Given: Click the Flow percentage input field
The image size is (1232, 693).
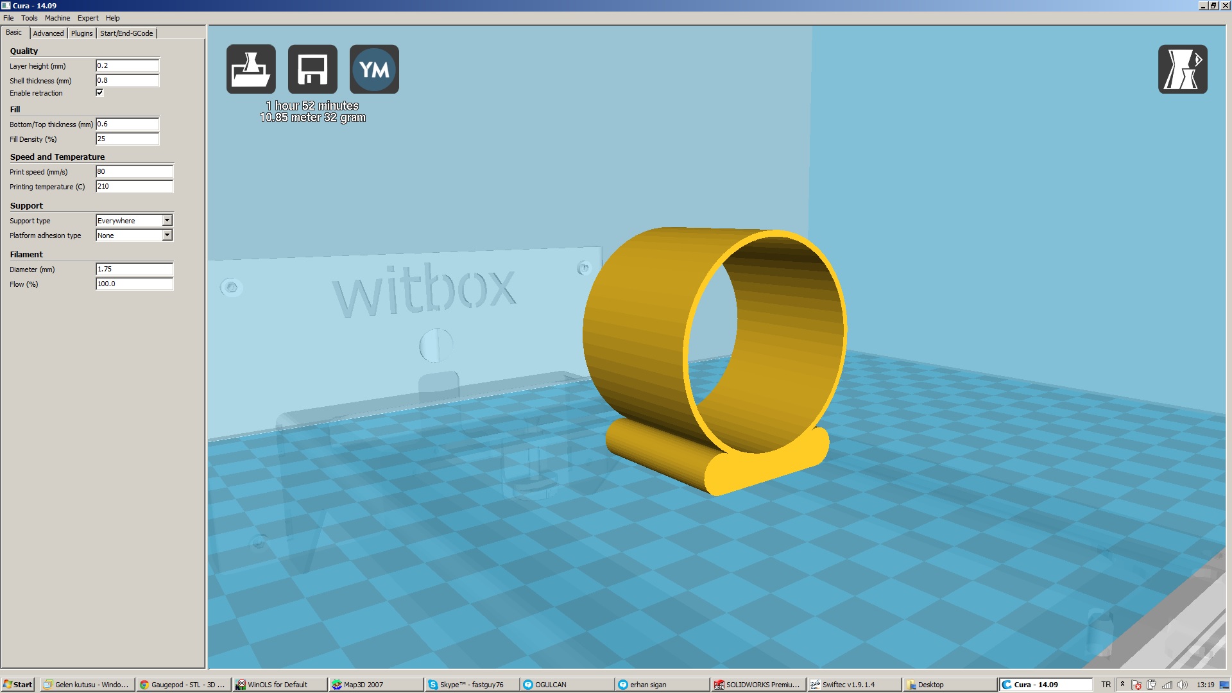Looking at the screenshot, I should [134, 284].
